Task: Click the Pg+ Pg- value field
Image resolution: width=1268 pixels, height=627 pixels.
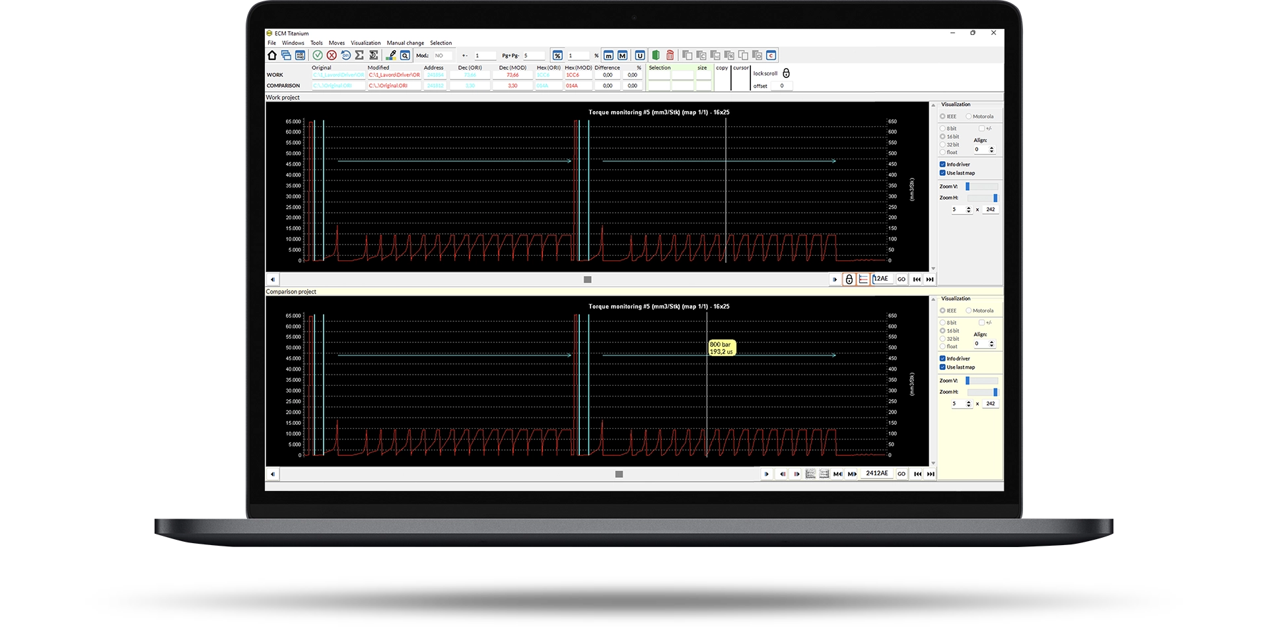Action: [534, 56]
